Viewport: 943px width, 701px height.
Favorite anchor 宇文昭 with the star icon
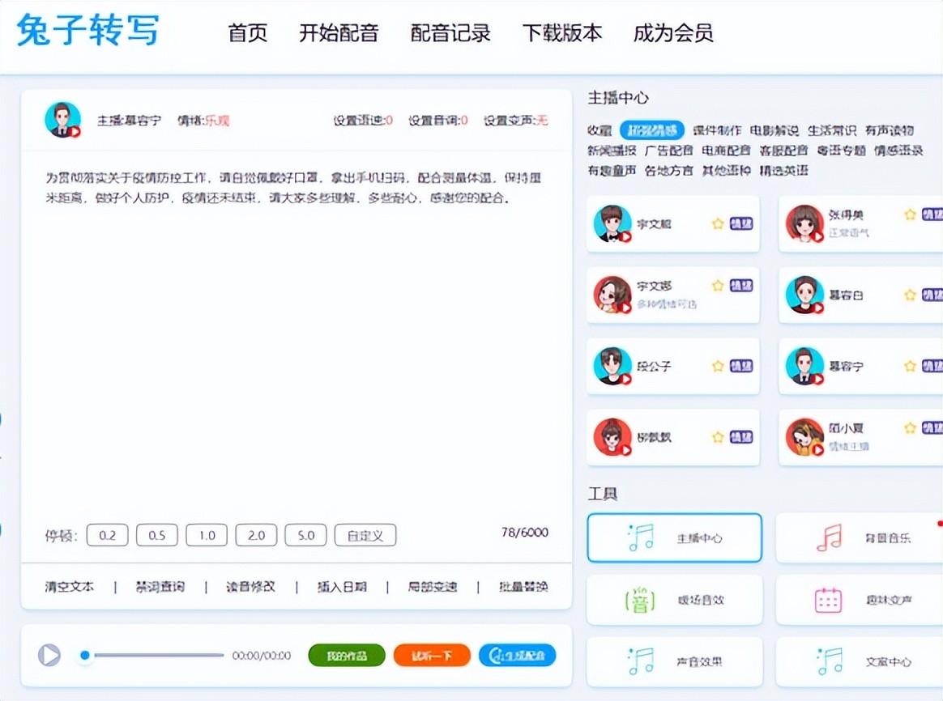[717, 223]
